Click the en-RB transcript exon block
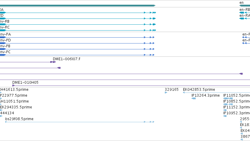Screen dimensions: 250x141 point(242,13)
